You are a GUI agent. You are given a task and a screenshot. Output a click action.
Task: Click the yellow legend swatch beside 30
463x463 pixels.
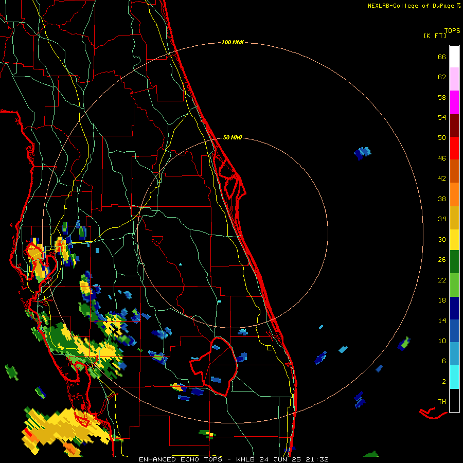coord(454,239)
